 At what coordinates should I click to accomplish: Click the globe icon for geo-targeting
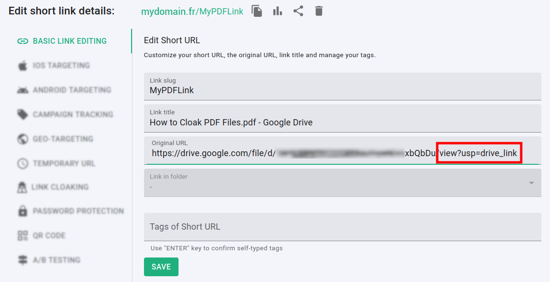click(x=23, y=139)
